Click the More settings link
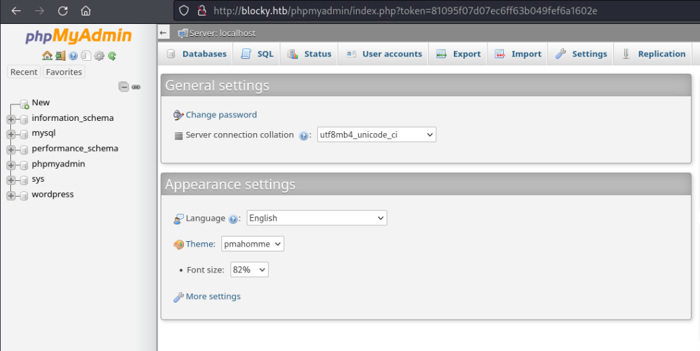700x351 pixels. pos(213,296)
